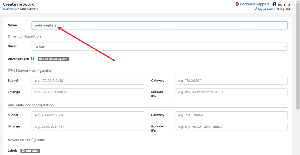Screen dimensions: 300x155
Task: Click the Portainer support lifebuoy icon
Action: [237, 4]
